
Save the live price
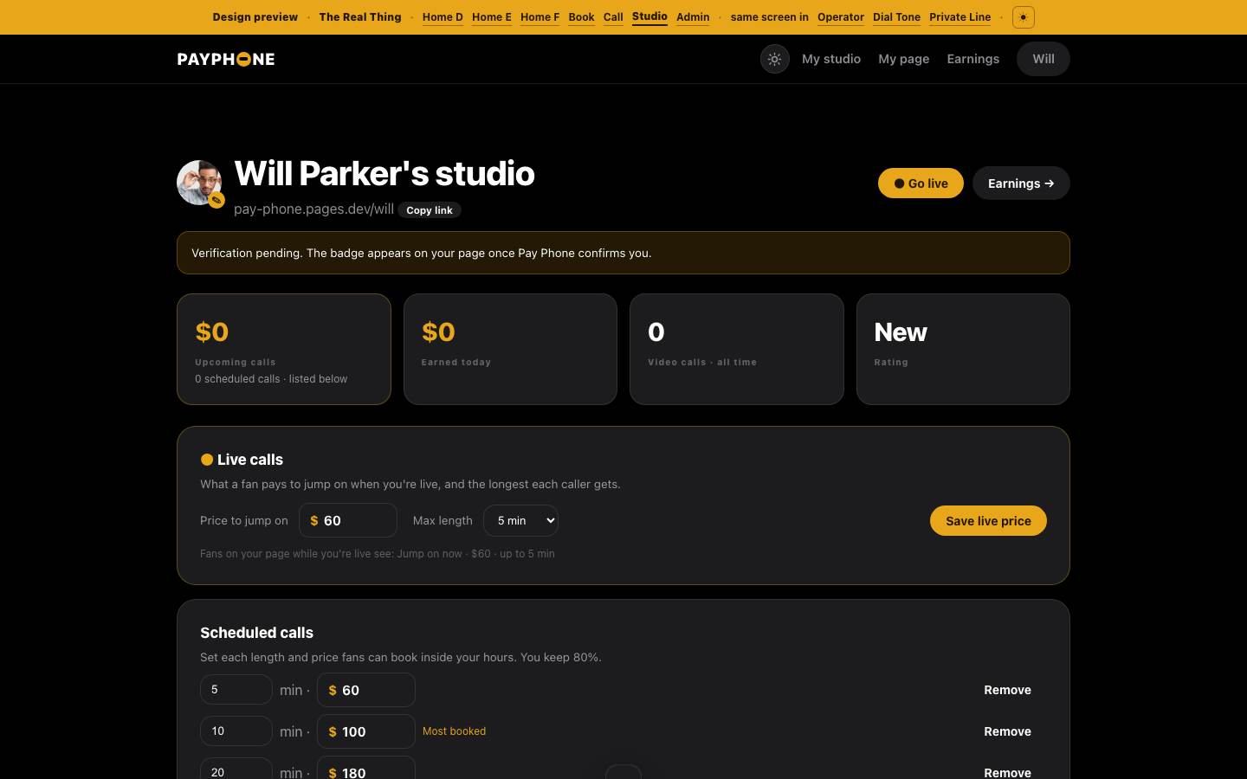988,521
